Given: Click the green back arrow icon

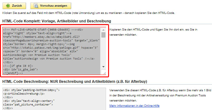Looking at the screenshot, I should click(x=8, y=6).
